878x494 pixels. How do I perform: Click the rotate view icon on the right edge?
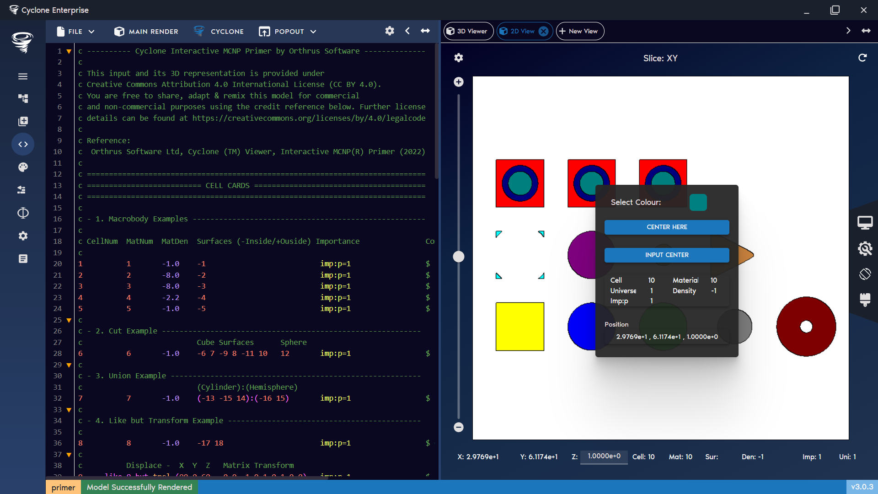click(x=865, y=274)
